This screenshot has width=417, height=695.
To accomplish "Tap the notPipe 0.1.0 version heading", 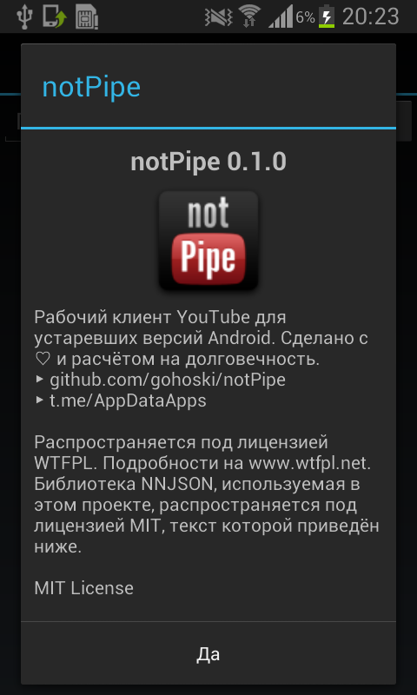I will click(x=208, y=162).
